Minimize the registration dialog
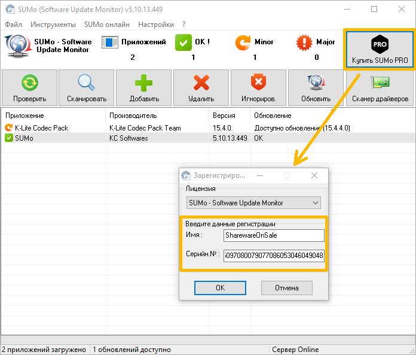 pos(260,175)
